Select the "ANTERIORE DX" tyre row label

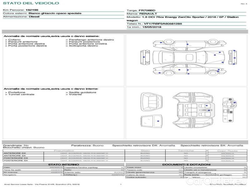tap(15, 153)
